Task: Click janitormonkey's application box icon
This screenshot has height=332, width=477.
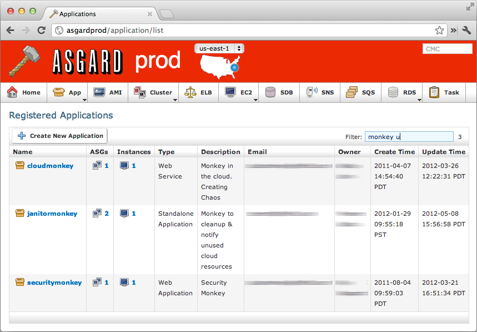Action: (20, 213)
